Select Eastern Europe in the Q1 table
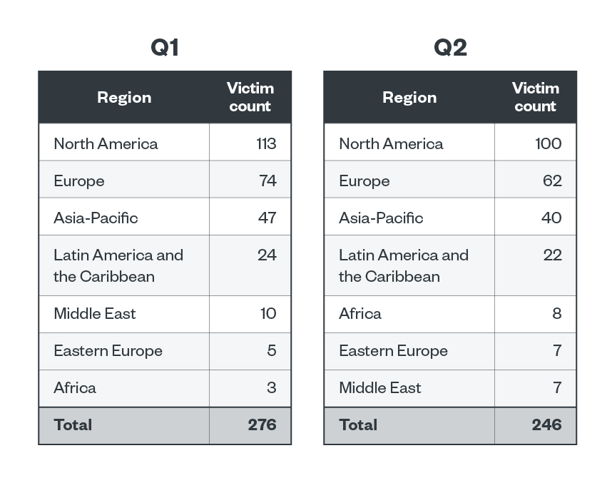The image size is (612, 483). point(108,350)
